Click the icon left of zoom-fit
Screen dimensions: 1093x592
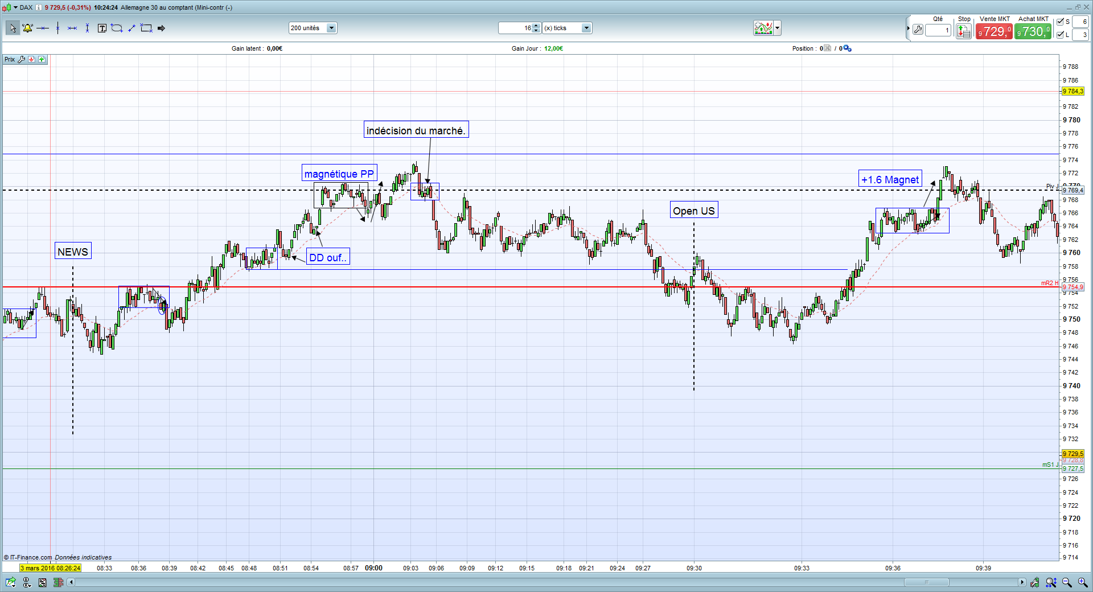coord(1034,582)
